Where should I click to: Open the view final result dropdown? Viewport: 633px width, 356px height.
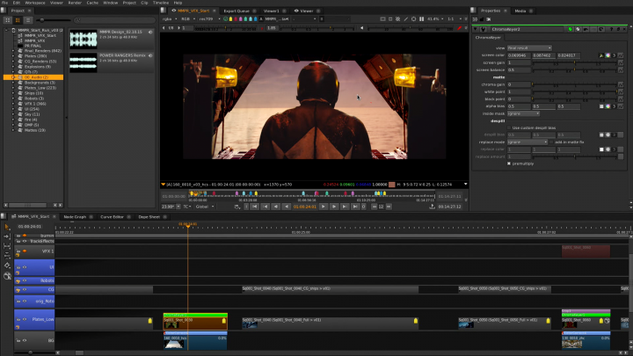[x=529, y=47]
